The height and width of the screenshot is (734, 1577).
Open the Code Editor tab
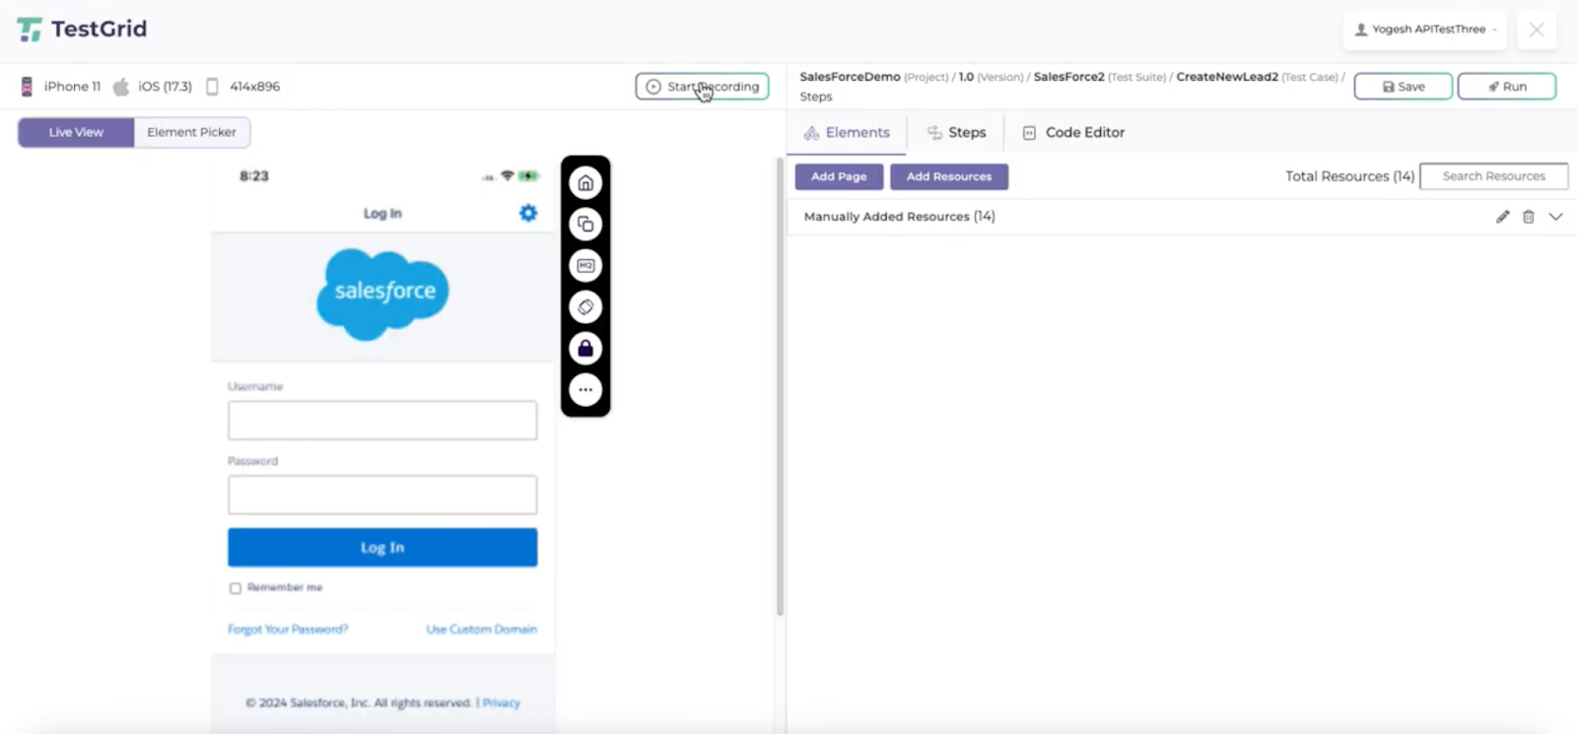pos(1073,132)
